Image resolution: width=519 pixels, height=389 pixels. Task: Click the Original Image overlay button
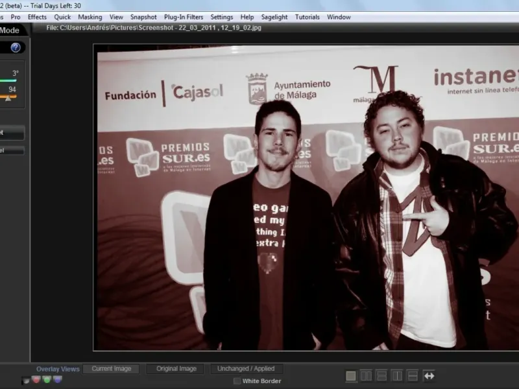coord(176,369)
